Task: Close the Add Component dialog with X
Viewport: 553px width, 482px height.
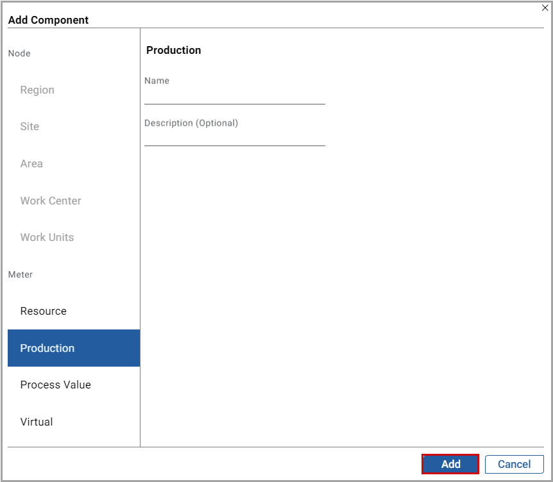Action: click(x=545, y=8)
